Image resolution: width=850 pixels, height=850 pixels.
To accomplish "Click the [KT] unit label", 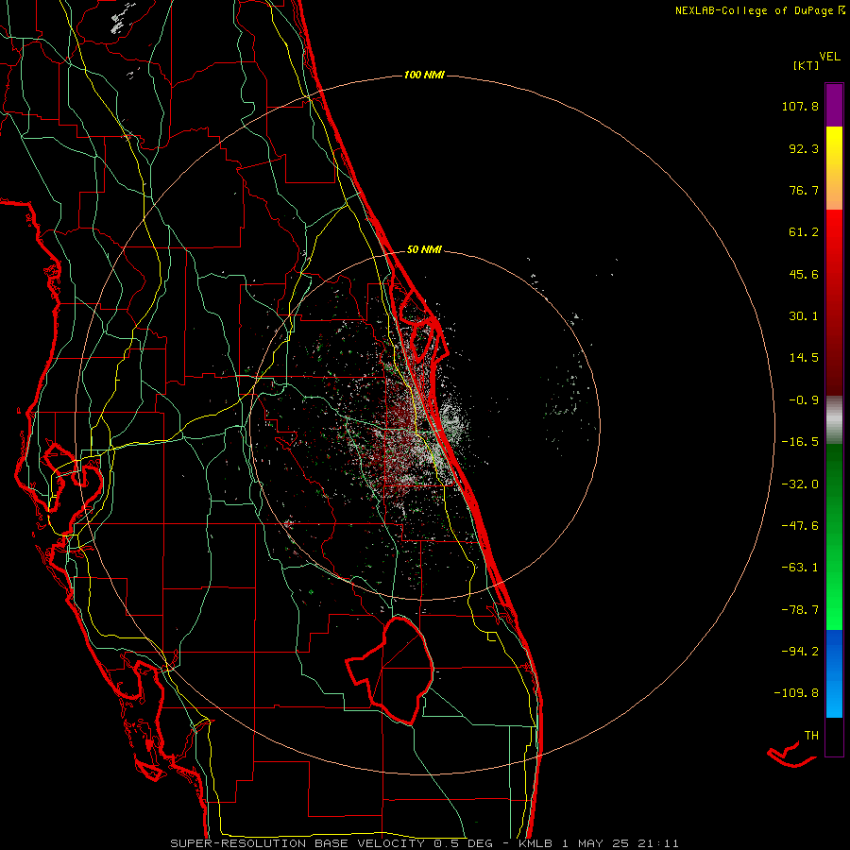I will tap(807, 65).
